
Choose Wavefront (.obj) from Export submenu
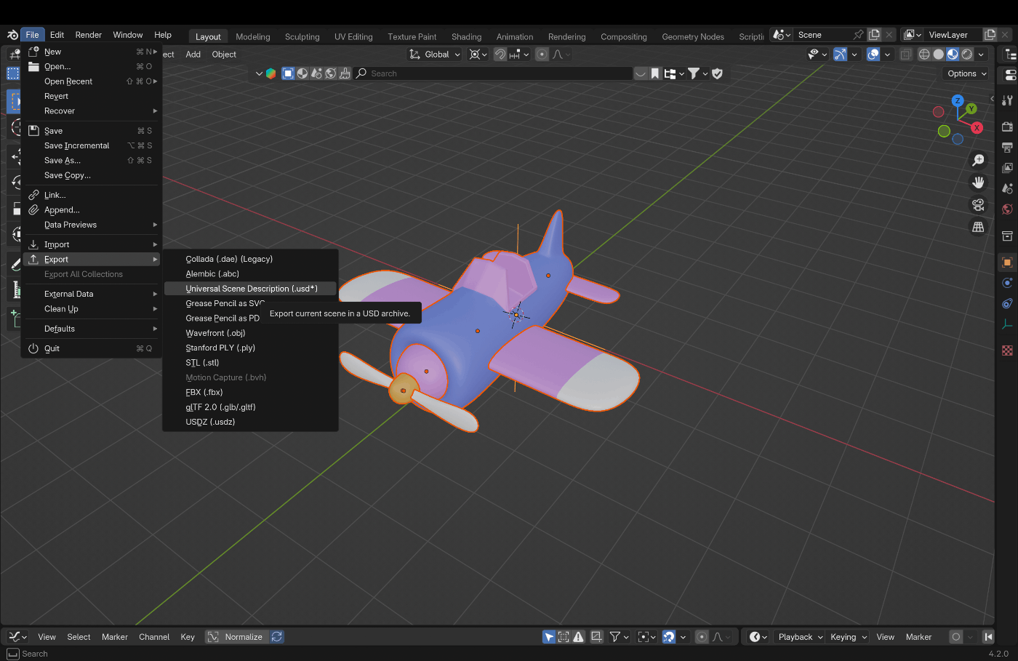tap(215, 333)
